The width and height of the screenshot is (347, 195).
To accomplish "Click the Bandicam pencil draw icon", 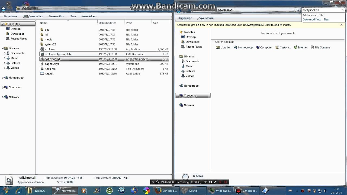I will [x=215, y=182].
